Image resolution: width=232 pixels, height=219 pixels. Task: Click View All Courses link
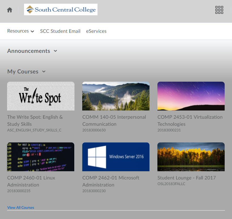21,207
